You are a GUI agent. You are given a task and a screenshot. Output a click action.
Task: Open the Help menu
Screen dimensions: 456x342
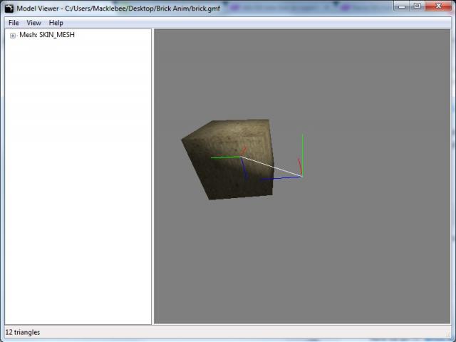(56, 23)
